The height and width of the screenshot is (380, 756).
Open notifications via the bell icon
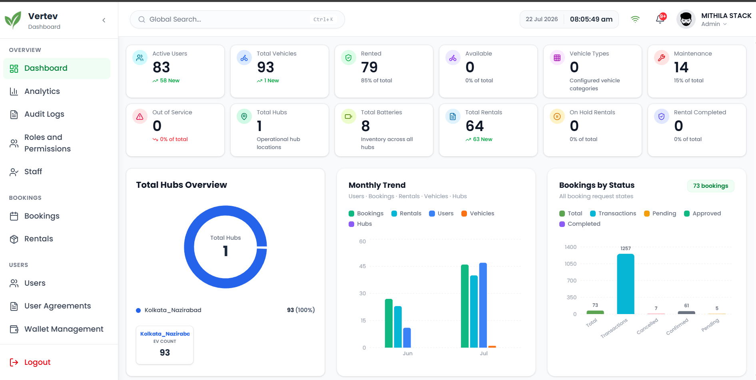pos(660,19)
